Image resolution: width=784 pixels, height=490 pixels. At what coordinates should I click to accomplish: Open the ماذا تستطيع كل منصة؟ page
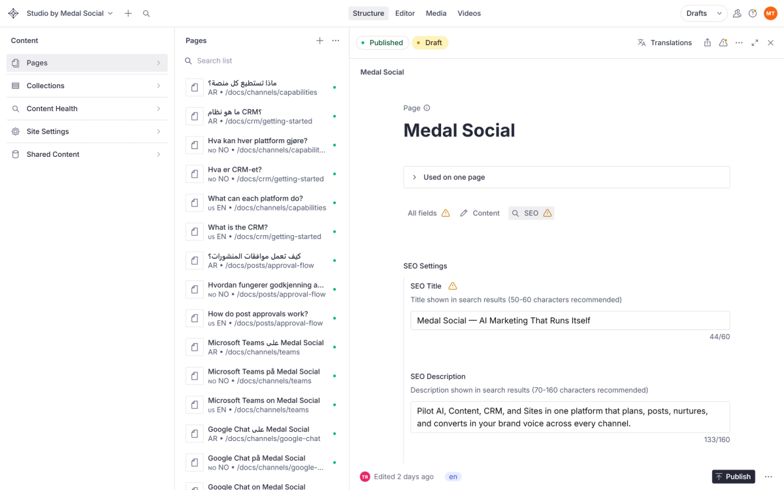pos(261,88)
